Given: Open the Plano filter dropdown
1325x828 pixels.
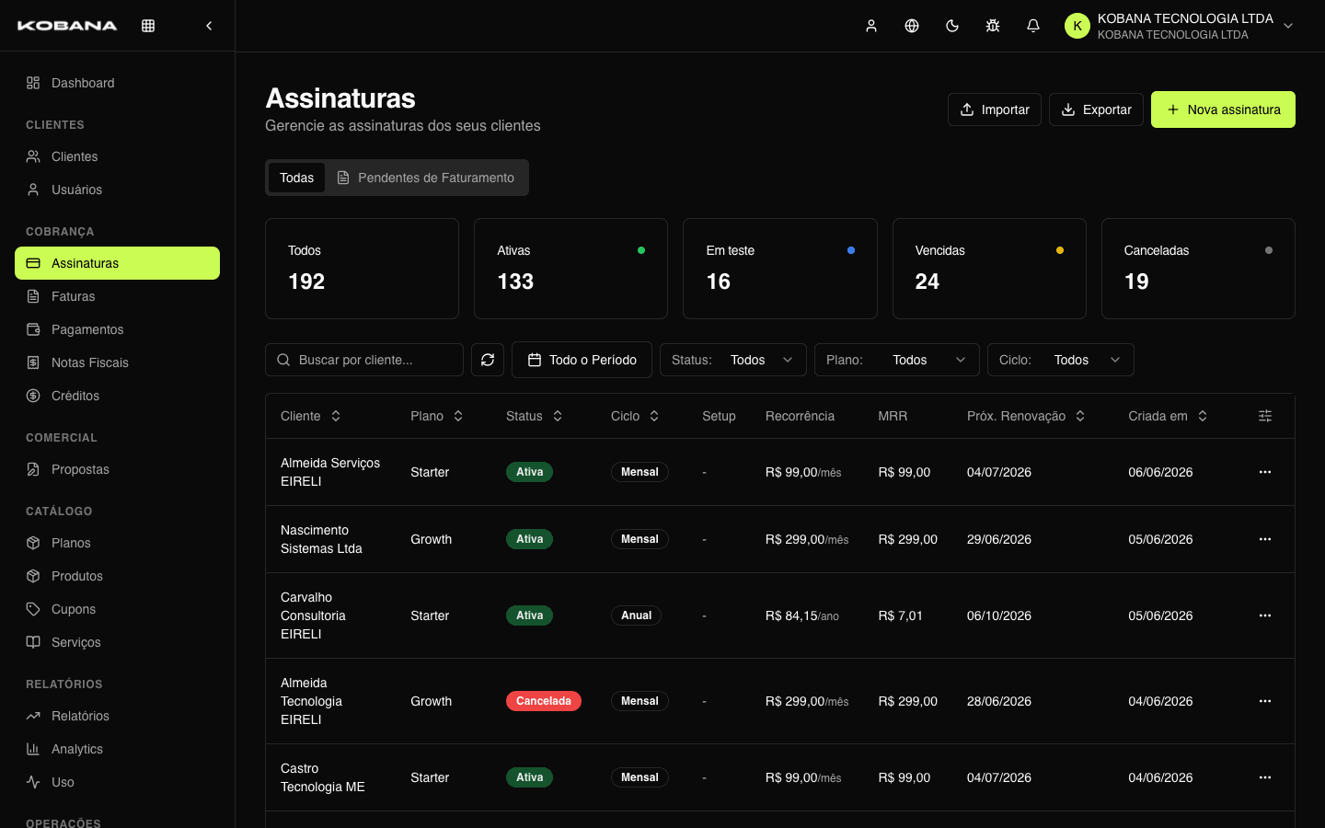Looking at the screenshot, I should click(x=897, y=360).
